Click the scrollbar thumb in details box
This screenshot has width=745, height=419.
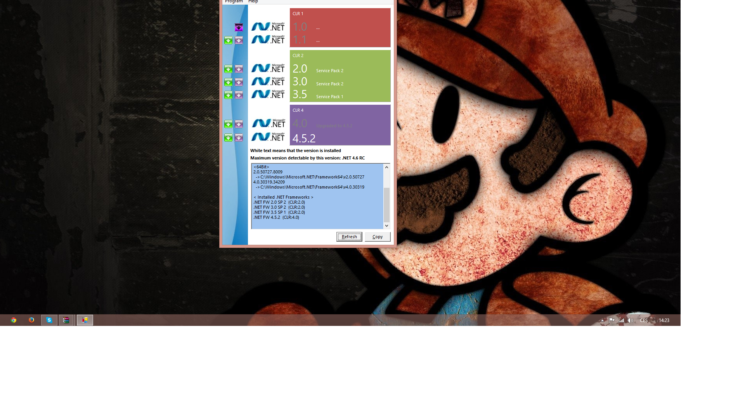point(386,204)
